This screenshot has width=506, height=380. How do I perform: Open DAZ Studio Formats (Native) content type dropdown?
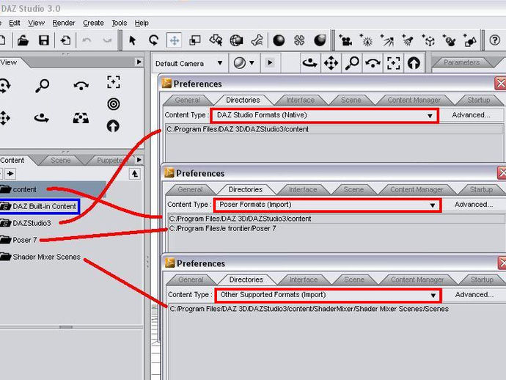click(324, 115)
